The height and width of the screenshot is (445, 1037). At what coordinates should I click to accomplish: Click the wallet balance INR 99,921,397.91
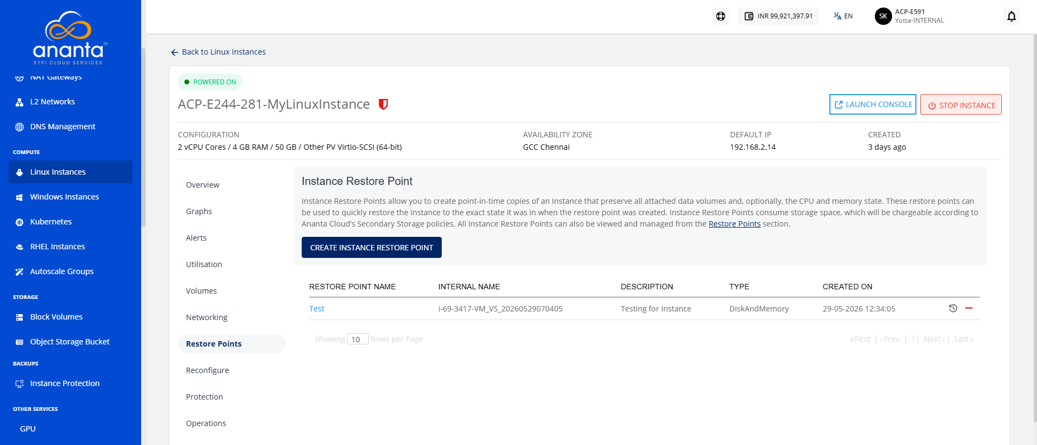point(778,16)
